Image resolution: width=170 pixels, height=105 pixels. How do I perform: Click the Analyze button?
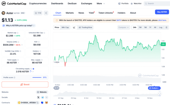(x=154, y=88)
